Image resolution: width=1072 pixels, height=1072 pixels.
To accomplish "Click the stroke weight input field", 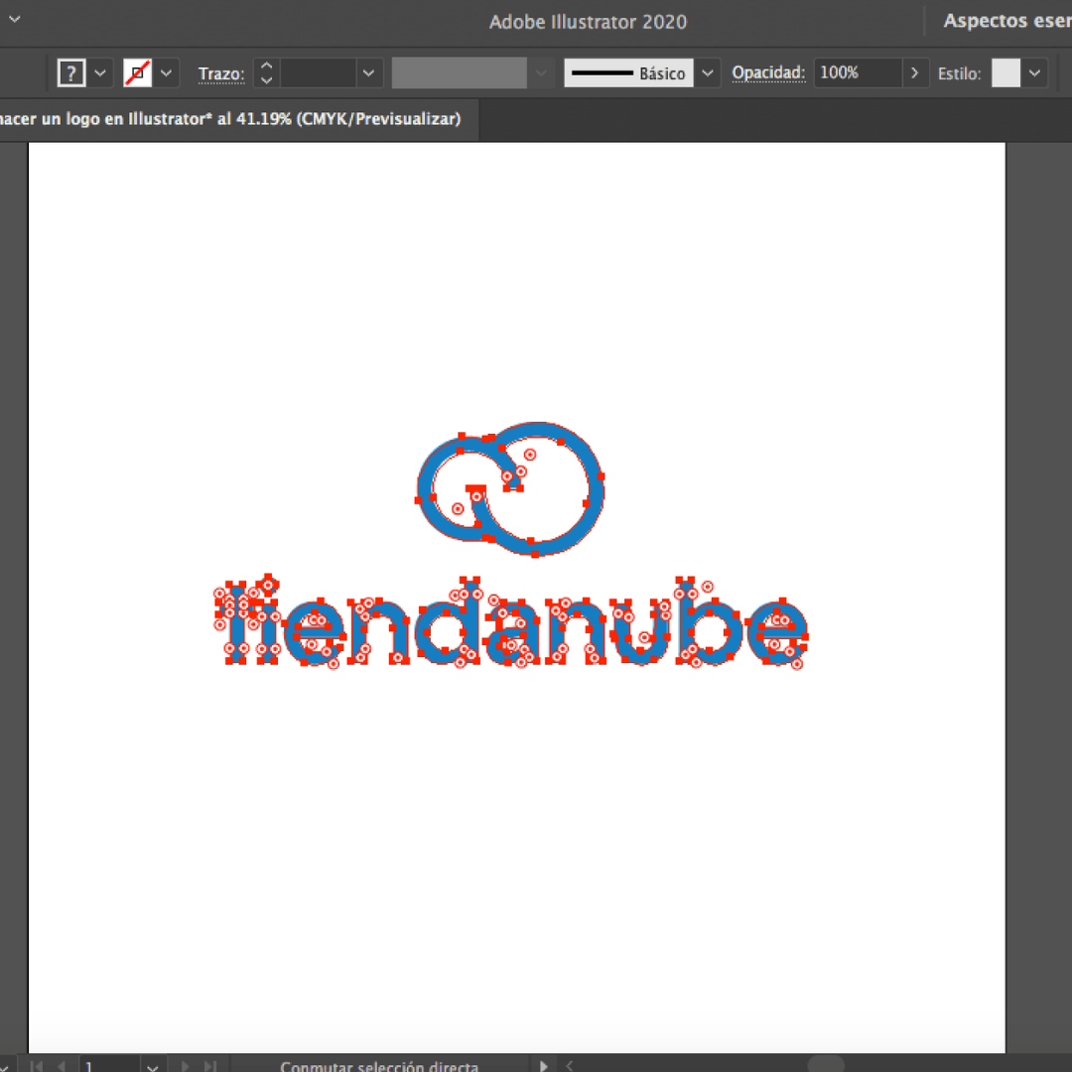I will pos(319,73).
